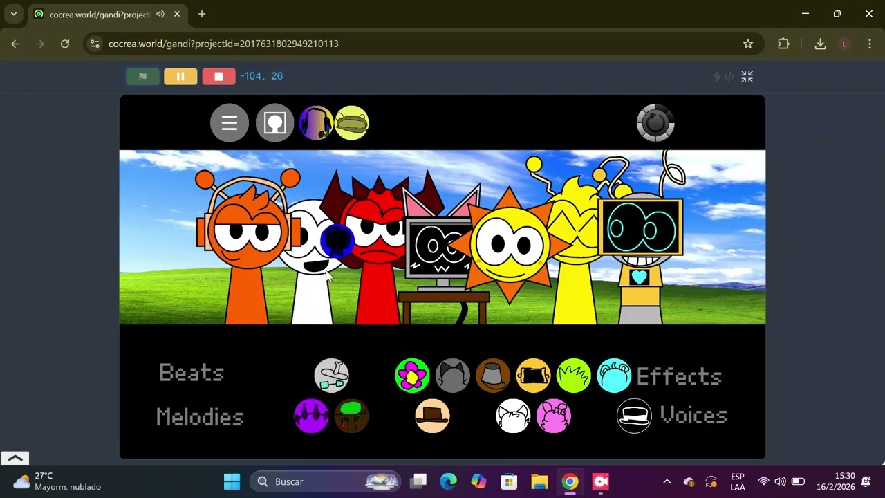Pick the orange screen-frame effect icon

pyautogui.click(x=533, y=376)
